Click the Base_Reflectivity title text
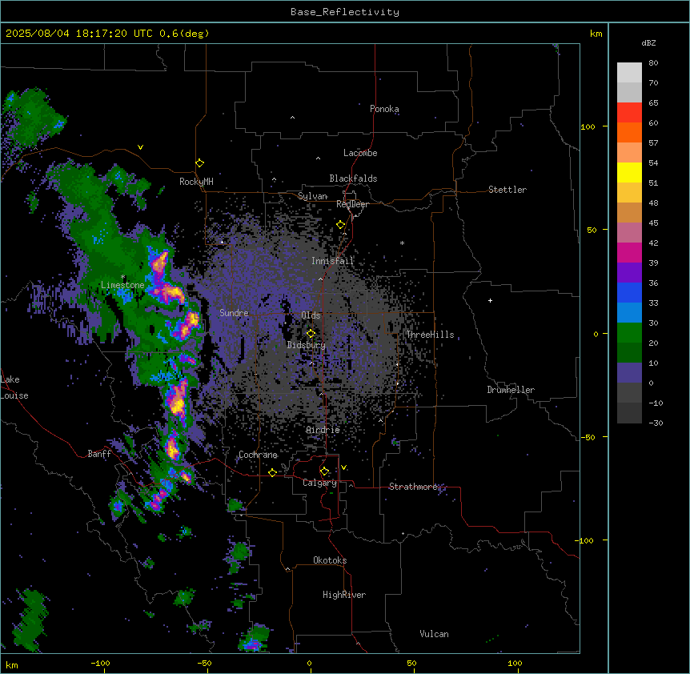The image size is (690, 674). point(344,12)
